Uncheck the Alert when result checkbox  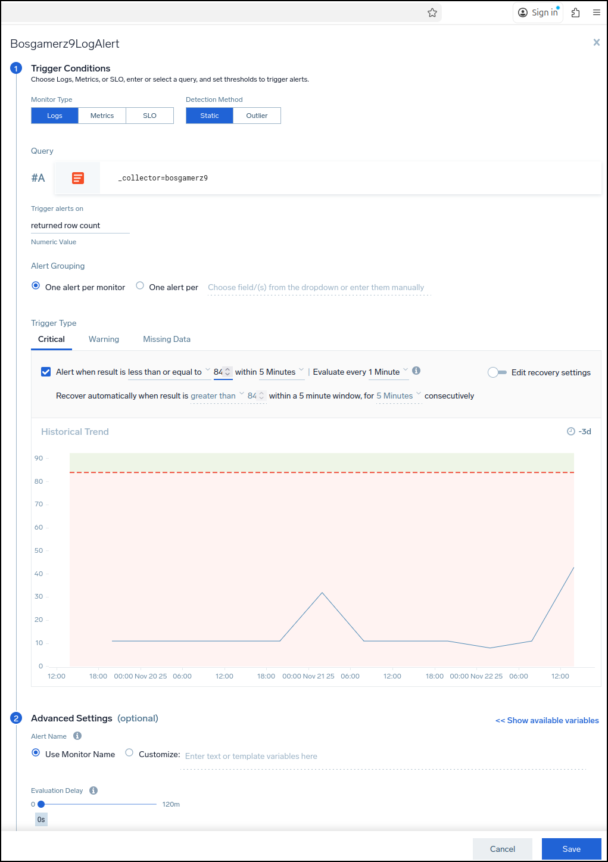[x=46, y=372]
